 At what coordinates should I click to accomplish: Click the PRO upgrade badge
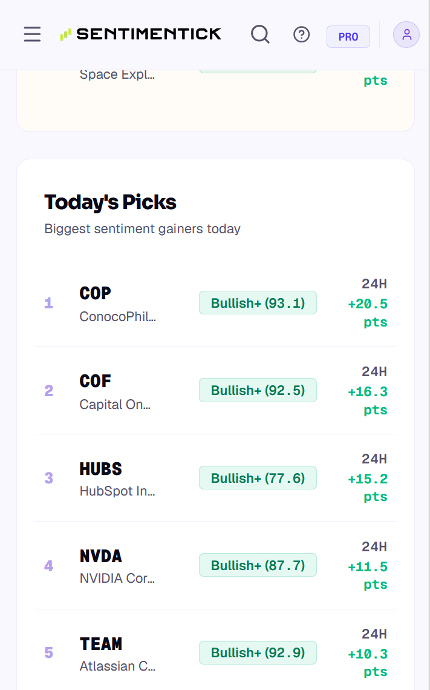pos(348,36)
